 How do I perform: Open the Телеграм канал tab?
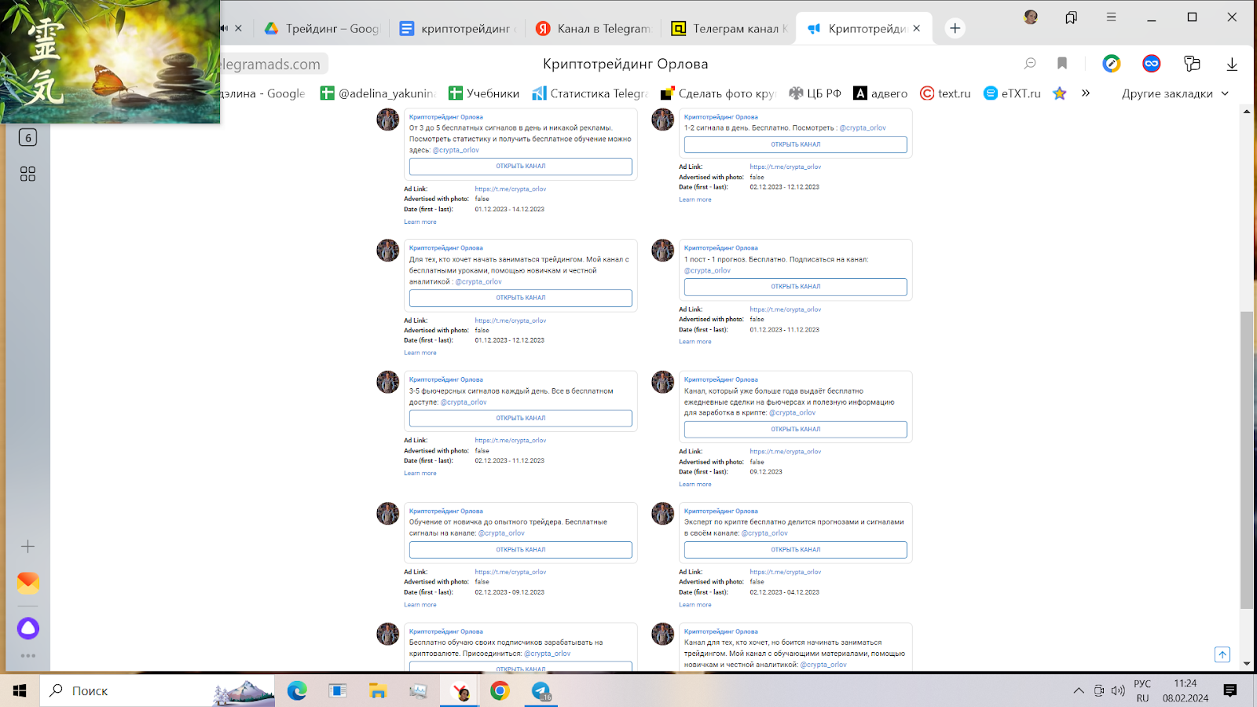[x=728, y=28]
